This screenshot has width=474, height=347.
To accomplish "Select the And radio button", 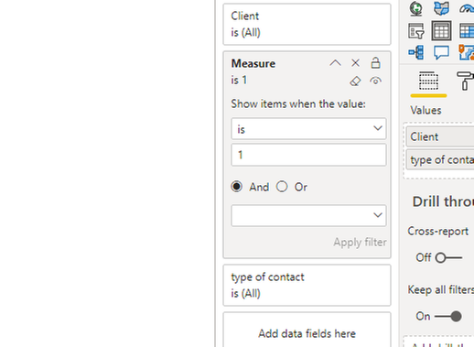I will pyautogui.click(x=237, y=187).
